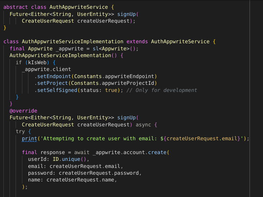Click 'createUserRequest.password' value
The width and height of the screenshot is (263, 197).
pos(99,173)
